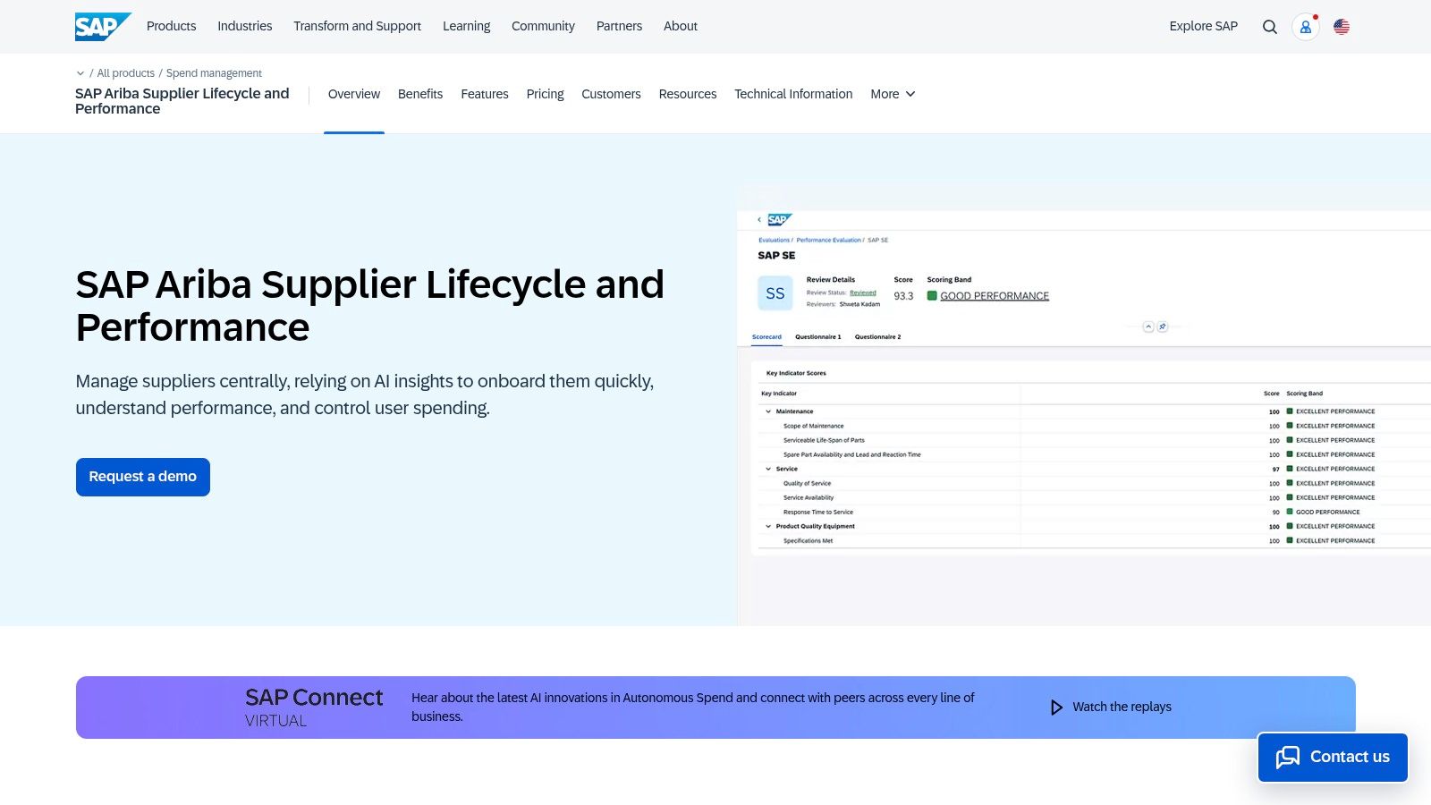This screenshot has height=805, width=1431.
Task: Switch to the Features tab
Action: pos(485,94)
